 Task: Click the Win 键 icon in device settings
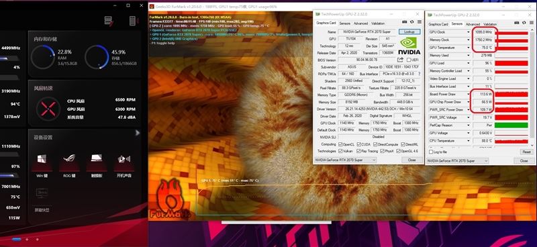click(x=42, y=158)
